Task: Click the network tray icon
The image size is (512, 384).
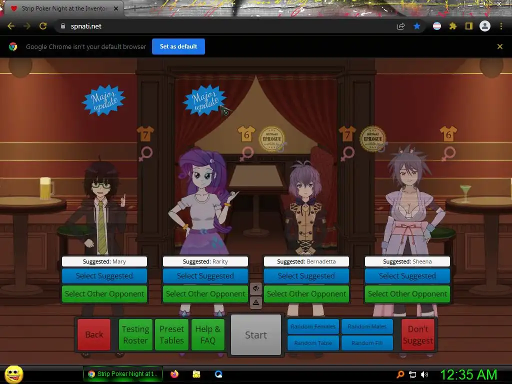Action: (412, 375)
